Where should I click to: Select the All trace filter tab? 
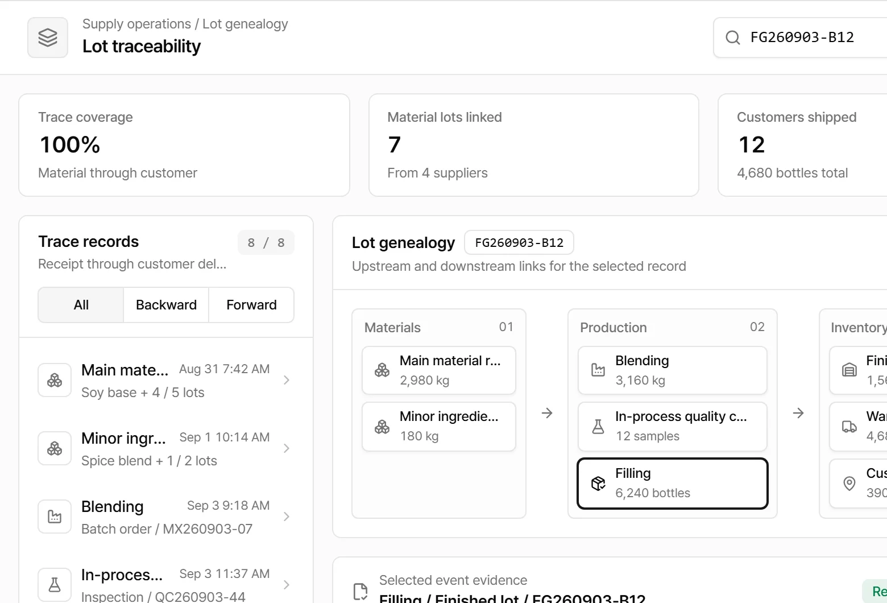(x=81, y=305)
